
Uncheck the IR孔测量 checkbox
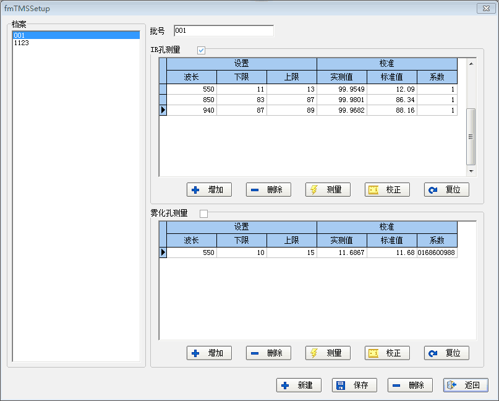point(201,50)
